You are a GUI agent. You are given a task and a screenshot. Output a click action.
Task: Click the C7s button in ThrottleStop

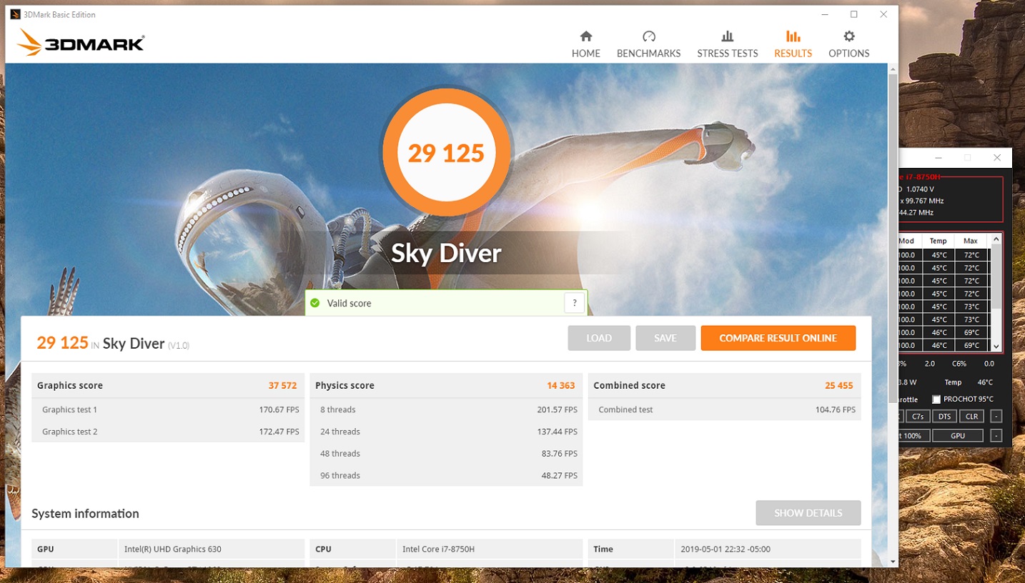click(918, 417)
